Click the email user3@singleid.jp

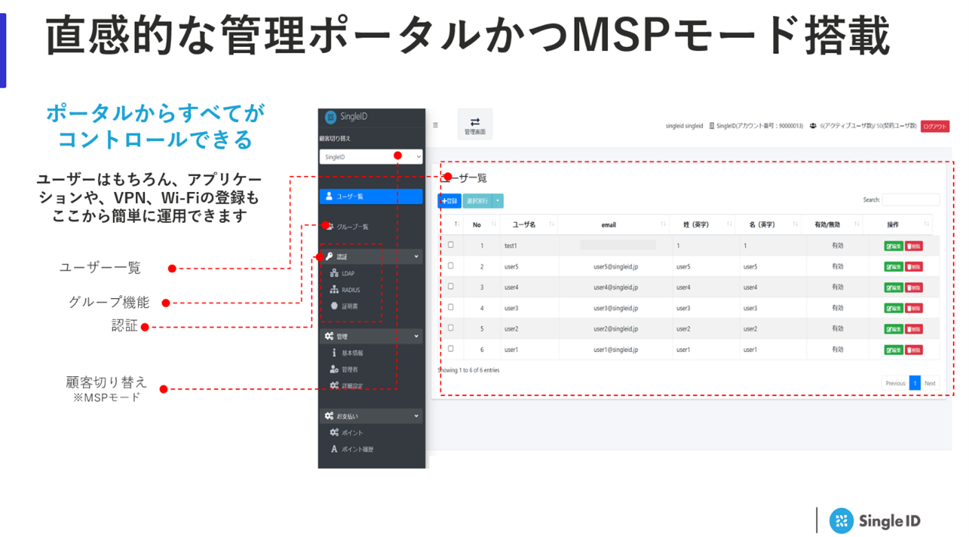616,308
